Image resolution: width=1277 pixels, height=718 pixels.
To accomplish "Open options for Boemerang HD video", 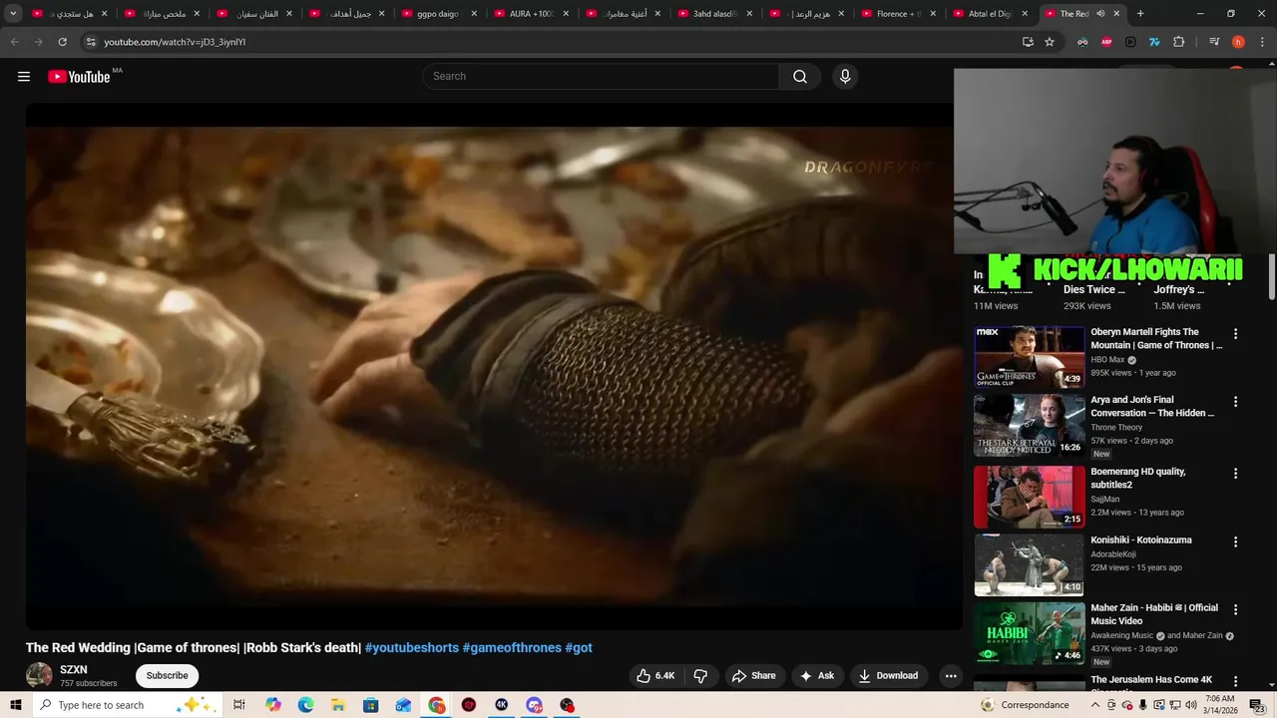I will coord(1235,474).
